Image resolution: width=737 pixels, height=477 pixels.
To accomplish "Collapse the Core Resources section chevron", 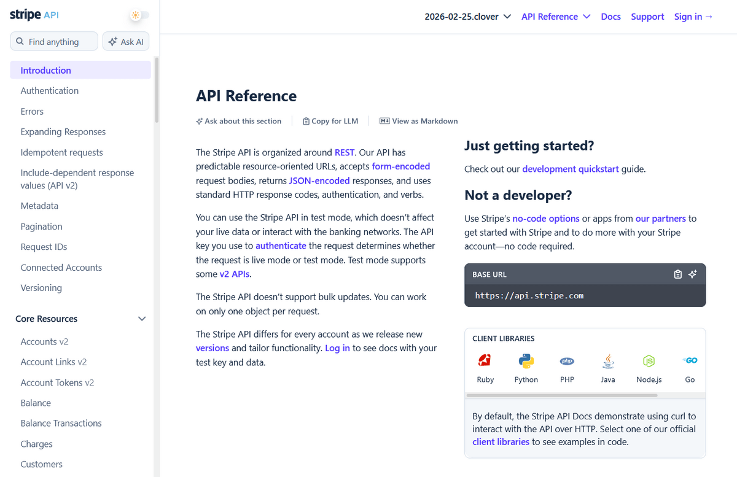I will point(142,319).
